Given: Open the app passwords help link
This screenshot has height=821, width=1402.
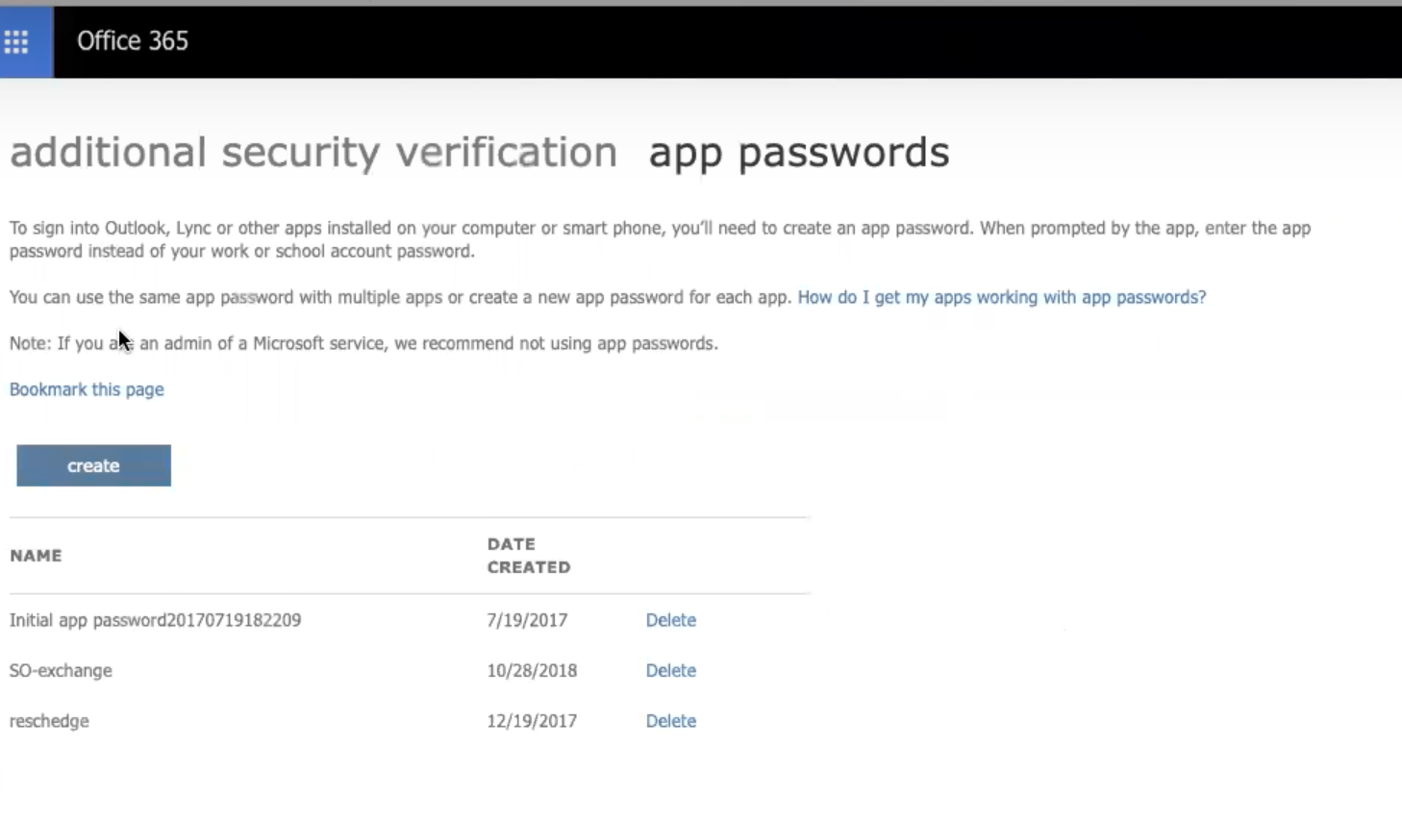Looking at the screenshot, I should 1001,297.
